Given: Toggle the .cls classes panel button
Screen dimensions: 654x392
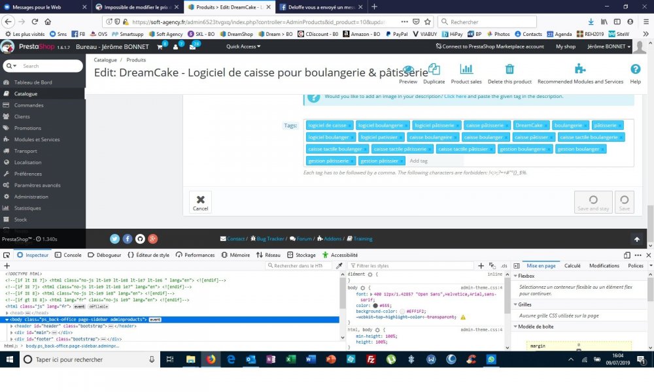Looking at the screenshot, I should coord(504,266).
